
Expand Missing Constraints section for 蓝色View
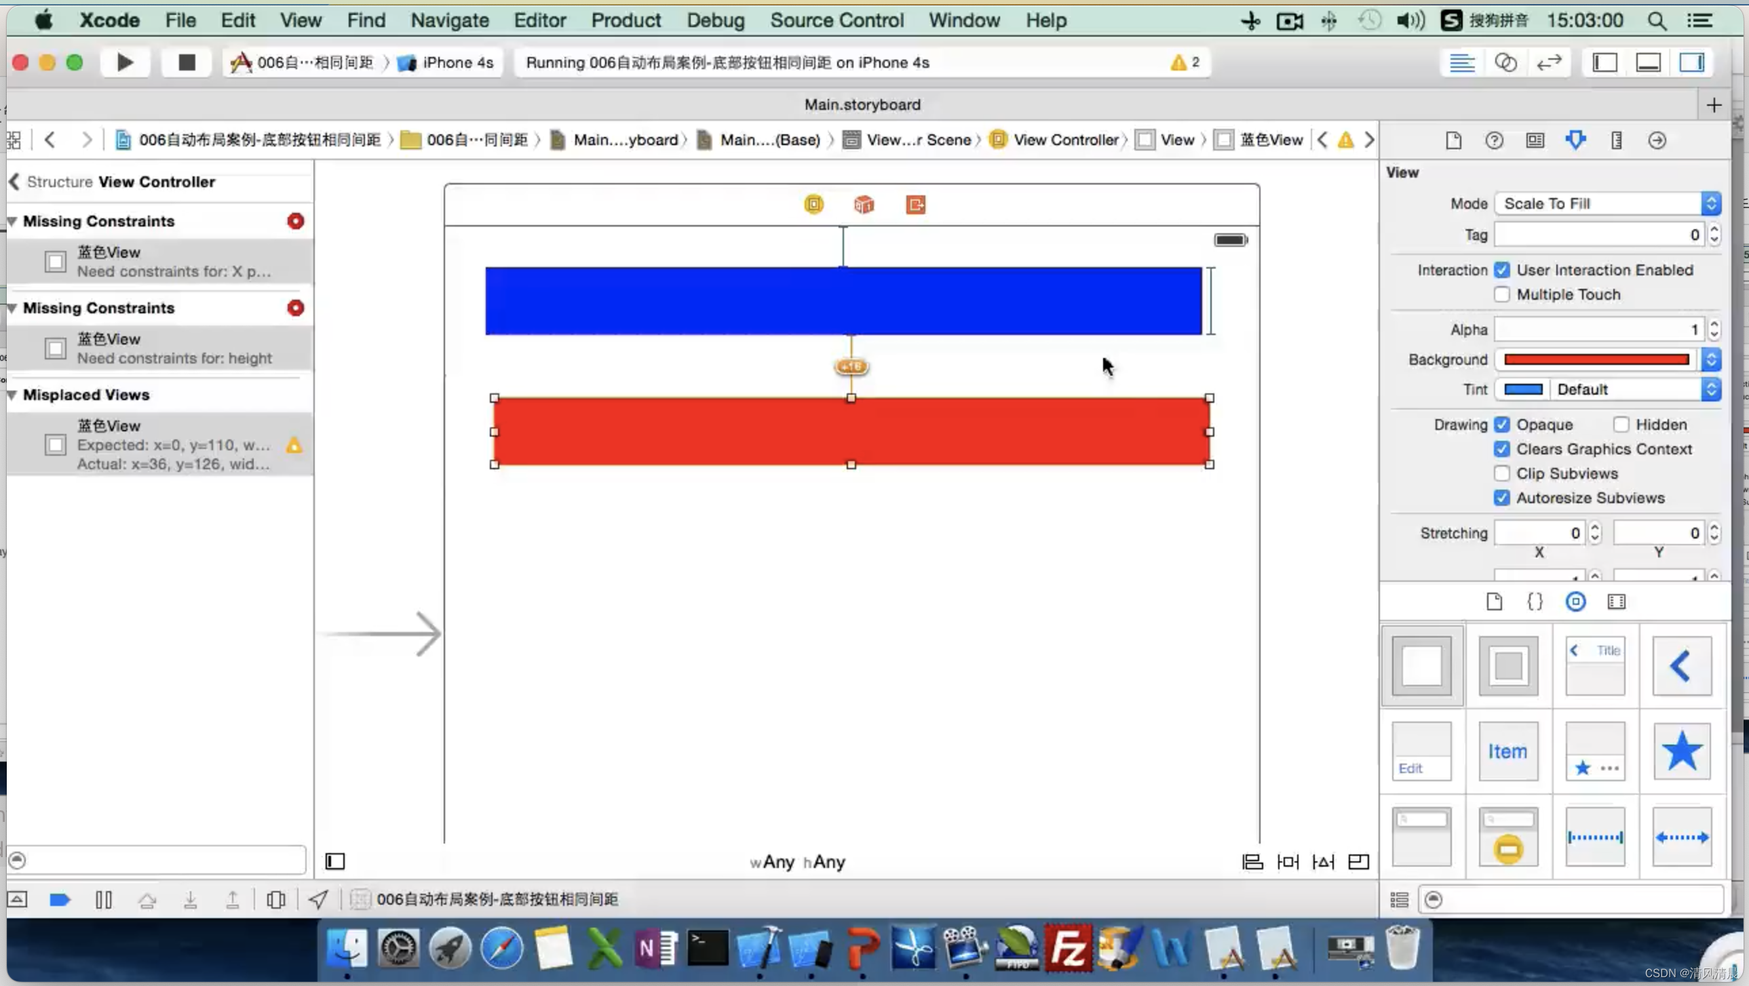coord(13,221)
